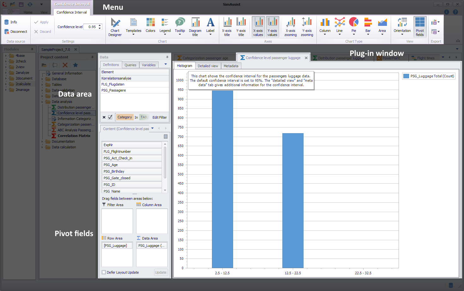This screenshot has height=291, width=464.
Task: Toggle the filter enabled checkbox
Action: click(110, 117)
